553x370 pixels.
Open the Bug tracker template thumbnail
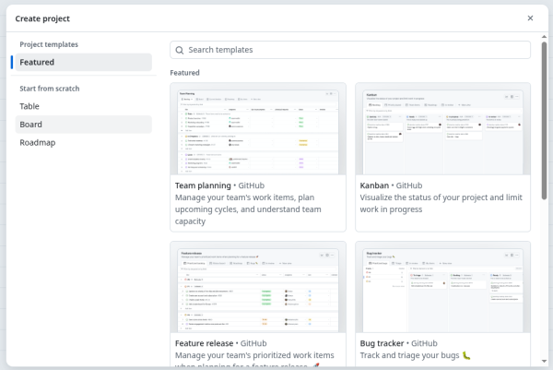(x=442, y=287)
